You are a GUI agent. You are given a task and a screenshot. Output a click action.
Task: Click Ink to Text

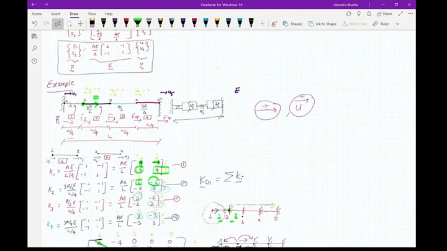coord(354,24)
